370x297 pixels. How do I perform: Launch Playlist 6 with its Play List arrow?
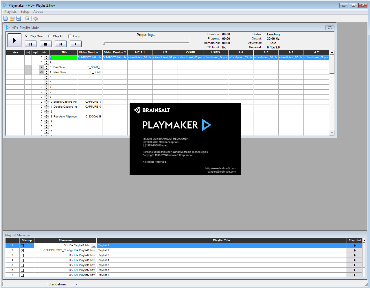coord(355,270)
